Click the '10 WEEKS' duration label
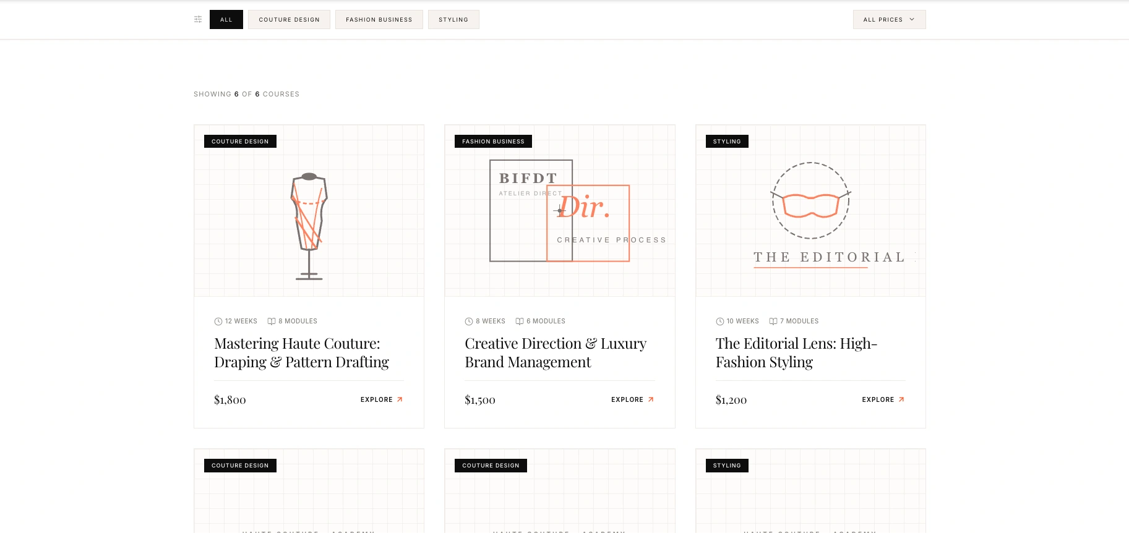The image size is (1129, 533). click(743, 322)
